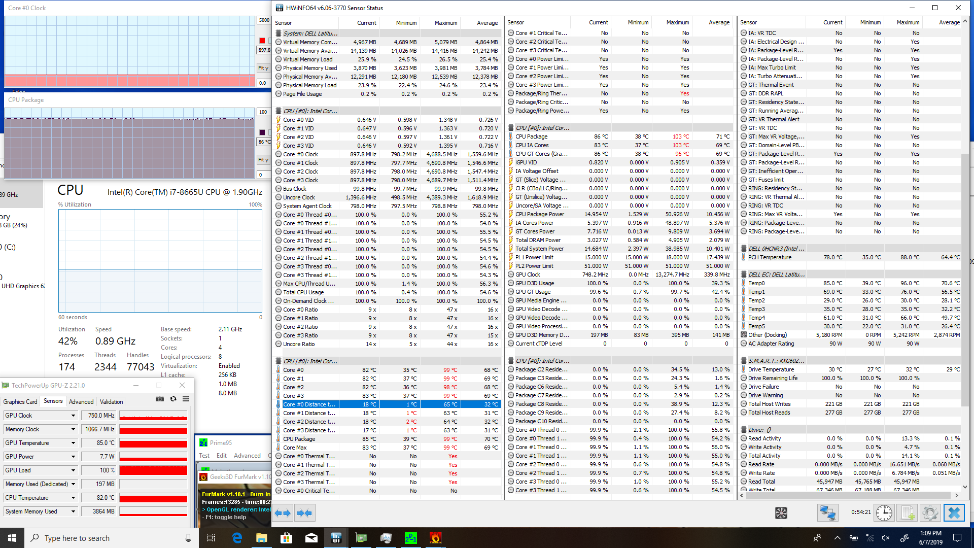Viewport: 974px width, 548px height.
Task: Open HWiNFO remote network monitoring icon
Action: [x=827, y=513]
